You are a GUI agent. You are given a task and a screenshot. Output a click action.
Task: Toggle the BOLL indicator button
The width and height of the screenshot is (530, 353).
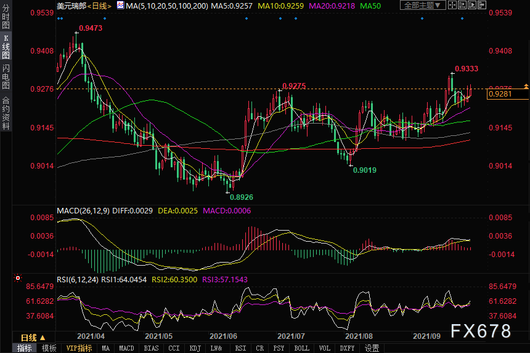(301, 348)
